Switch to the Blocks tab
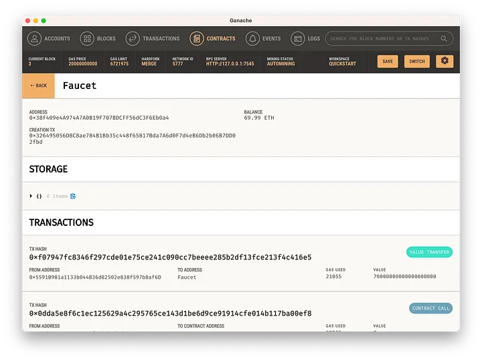 point(106,39)
